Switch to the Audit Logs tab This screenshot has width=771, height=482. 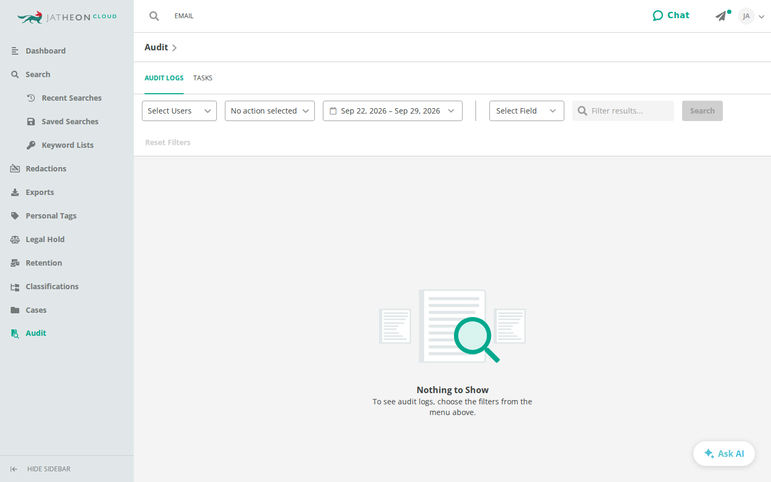164,78
